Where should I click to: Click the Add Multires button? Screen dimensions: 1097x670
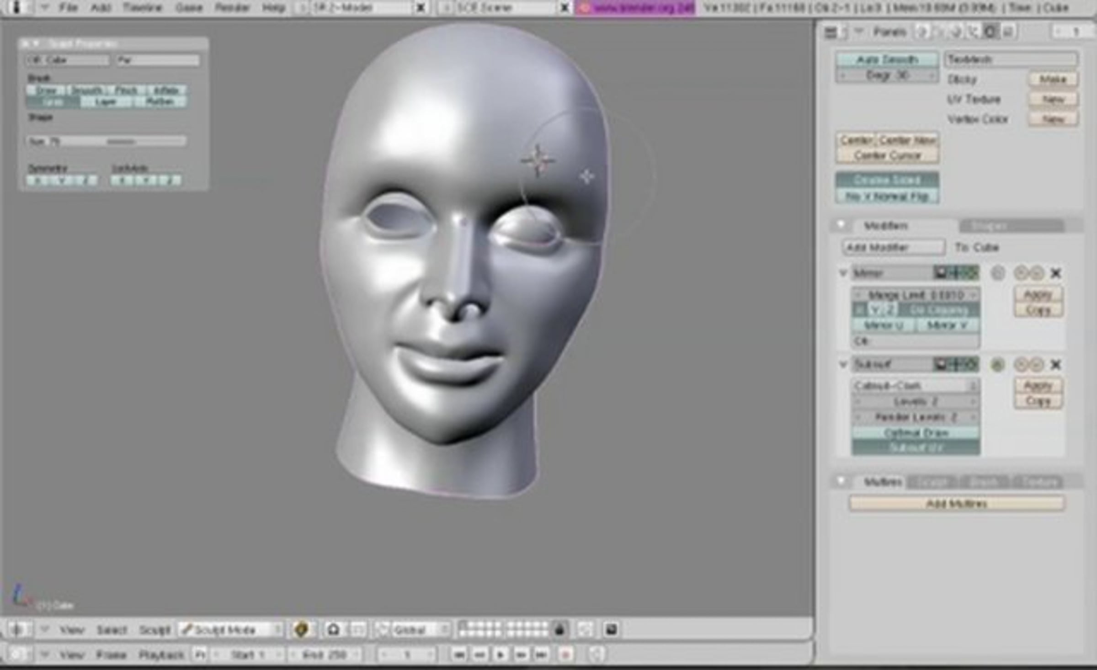click(956, 504)
